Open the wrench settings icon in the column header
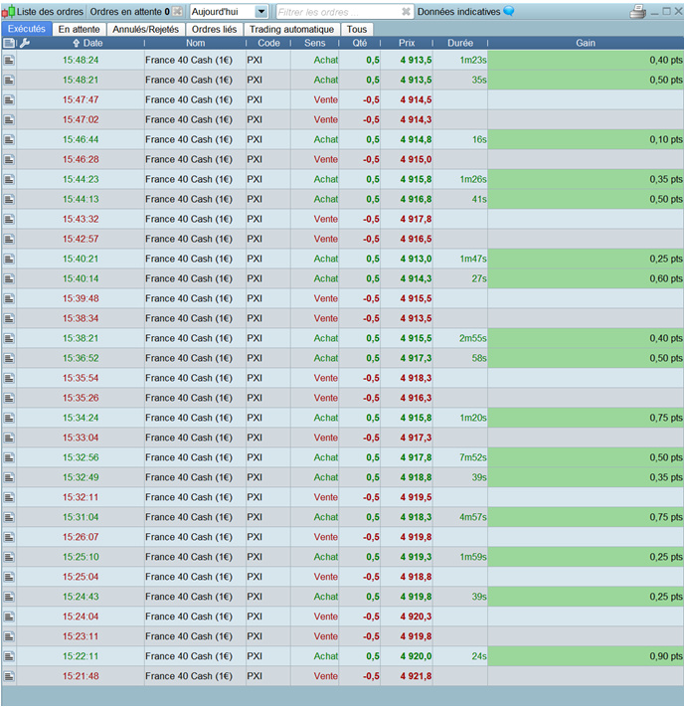688x707 pixels. click(x=25, y=43)
